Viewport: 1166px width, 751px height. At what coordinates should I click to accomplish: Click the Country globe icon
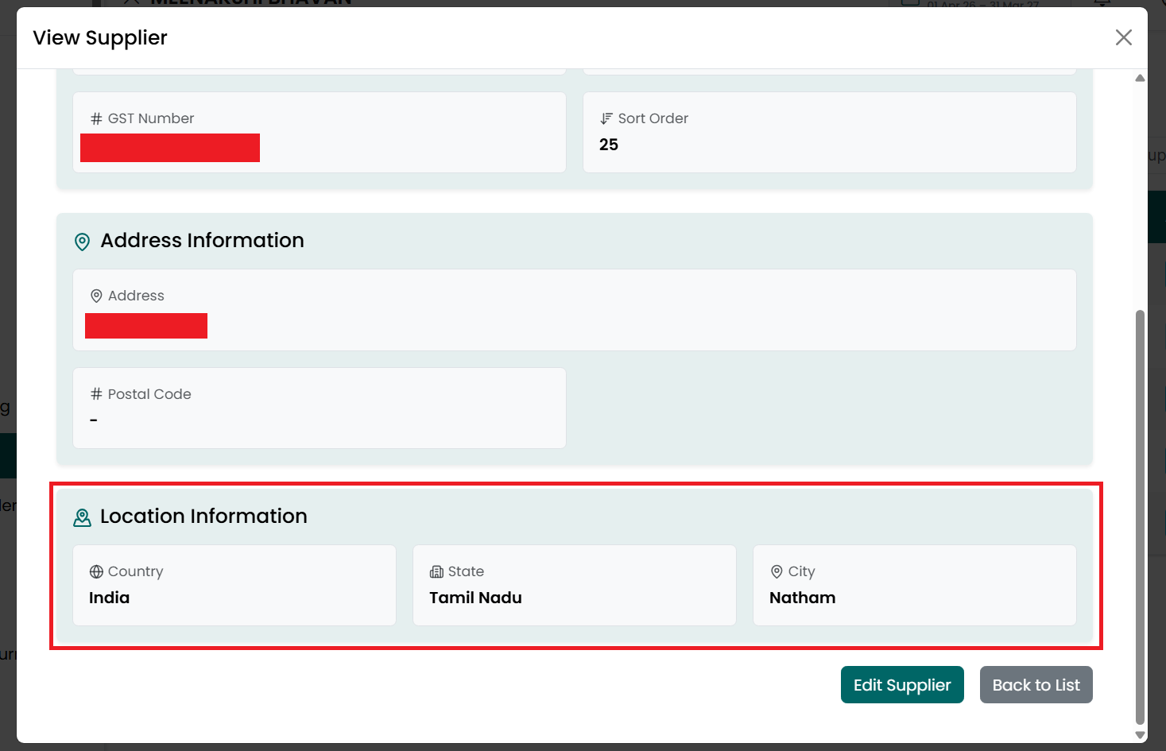pyautogui.click(x=96, y=571)
